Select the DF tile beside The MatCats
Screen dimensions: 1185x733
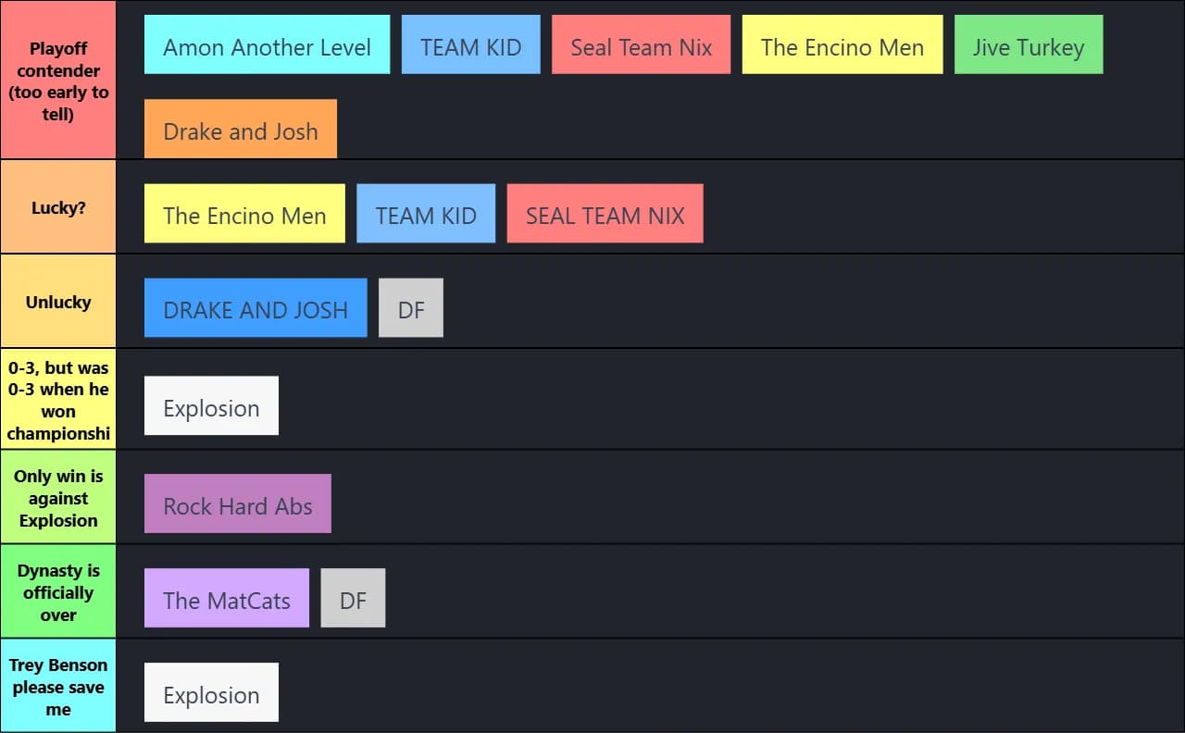[x=353, y=598]
